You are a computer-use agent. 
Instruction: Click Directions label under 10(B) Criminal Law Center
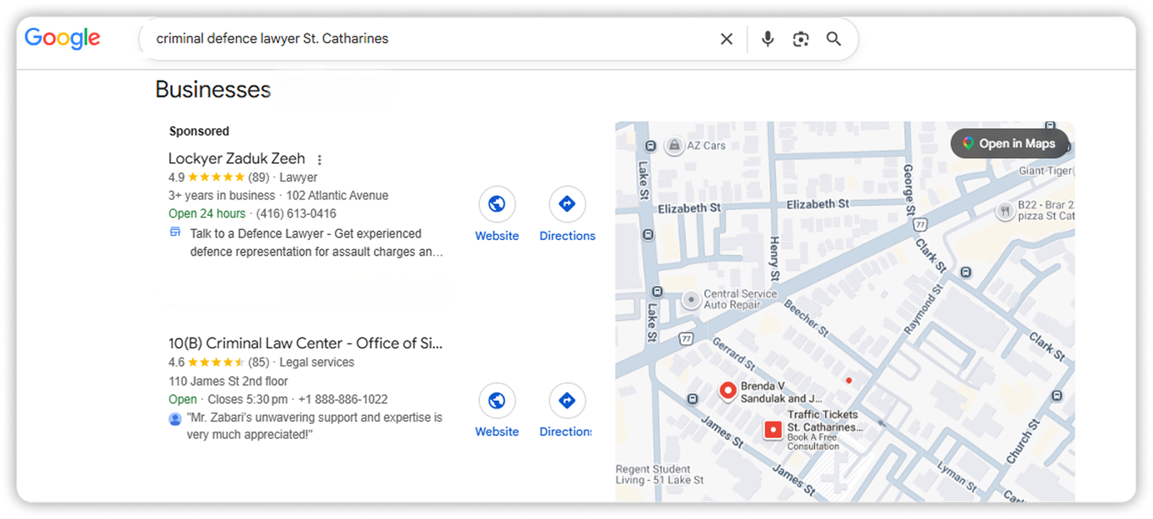[x=566, y=432]
